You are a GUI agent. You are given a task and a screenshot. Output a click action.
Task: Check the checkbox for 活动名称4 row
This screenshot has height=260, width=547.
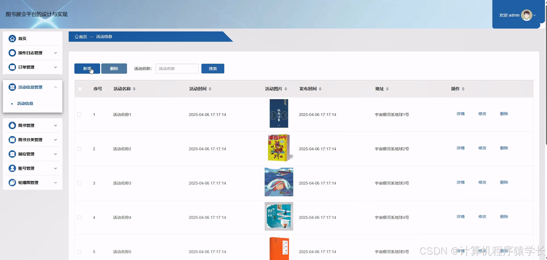coord(80,217)
